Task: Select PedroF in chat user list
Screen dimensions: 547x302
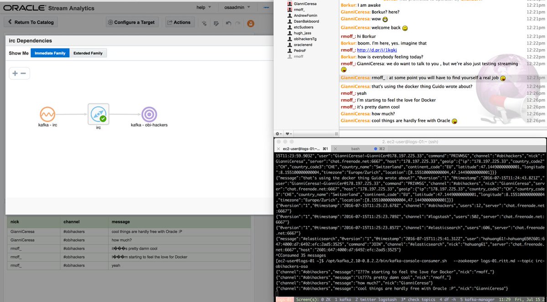Action: [x=297, y=51]
